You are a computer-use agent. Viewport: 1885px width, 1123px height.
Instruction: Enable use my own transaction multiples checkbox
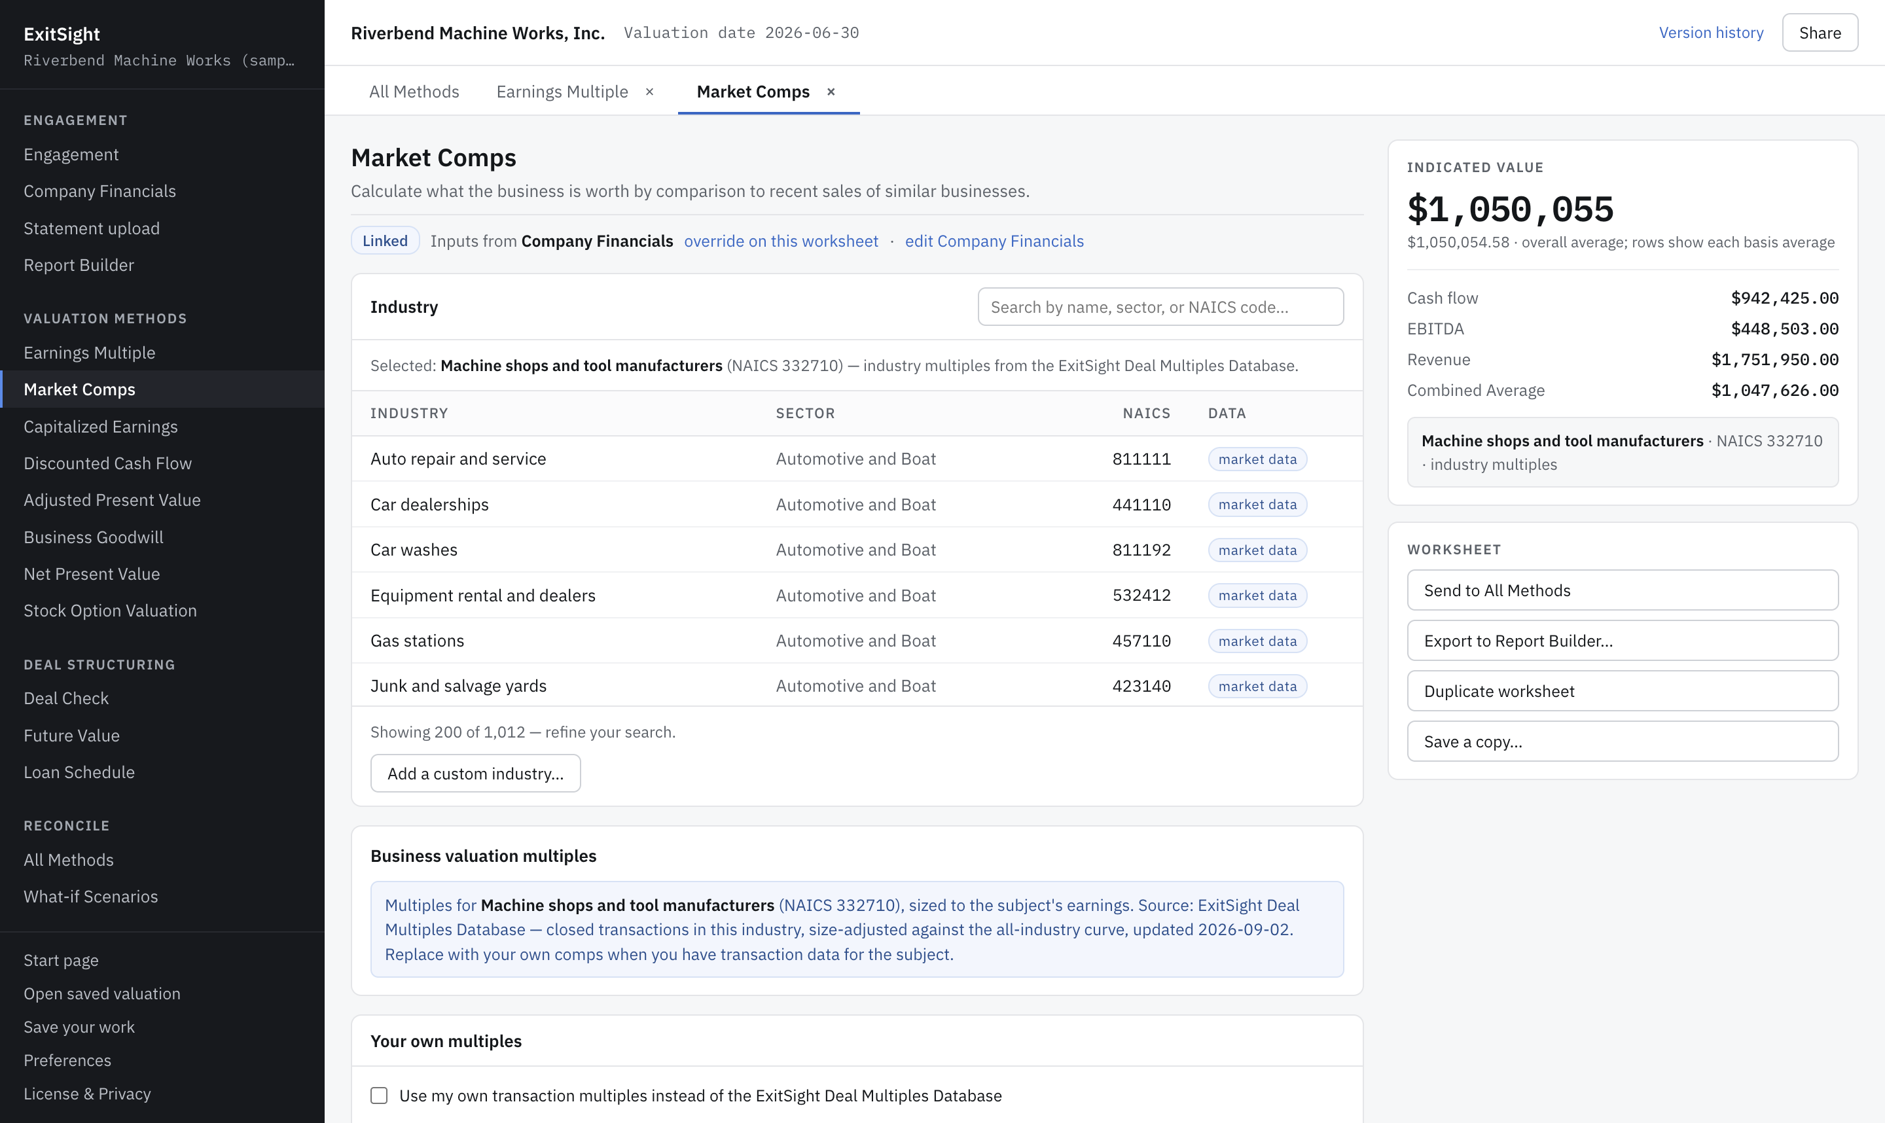(x=379, y=1095)
